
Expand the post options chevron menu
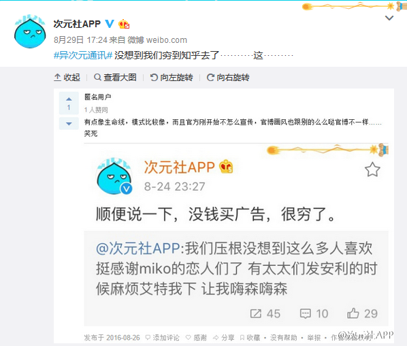tap(389, 18)
